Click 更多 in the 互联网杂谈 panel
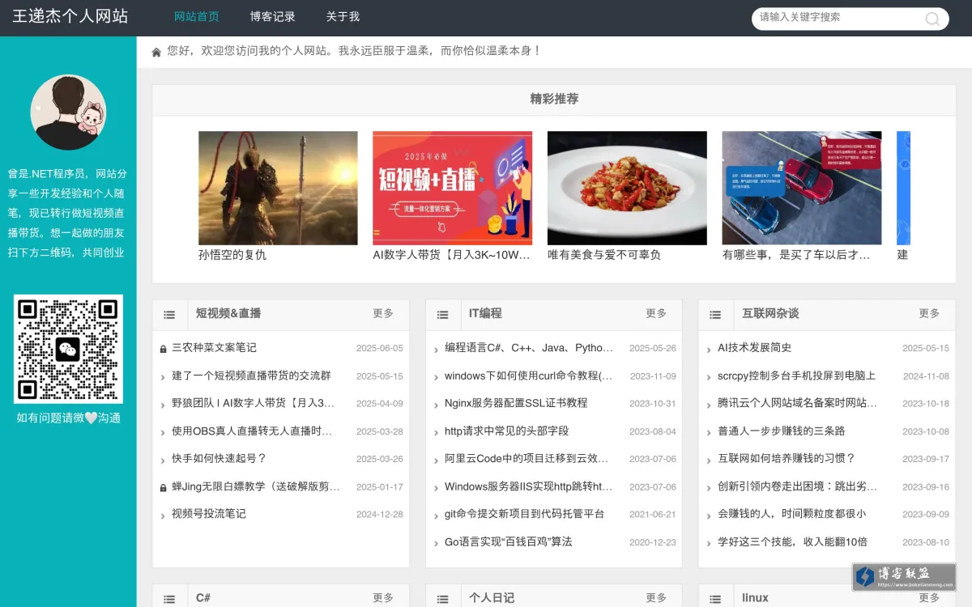This screenshot has width=972, height=607. pos(929,313)
